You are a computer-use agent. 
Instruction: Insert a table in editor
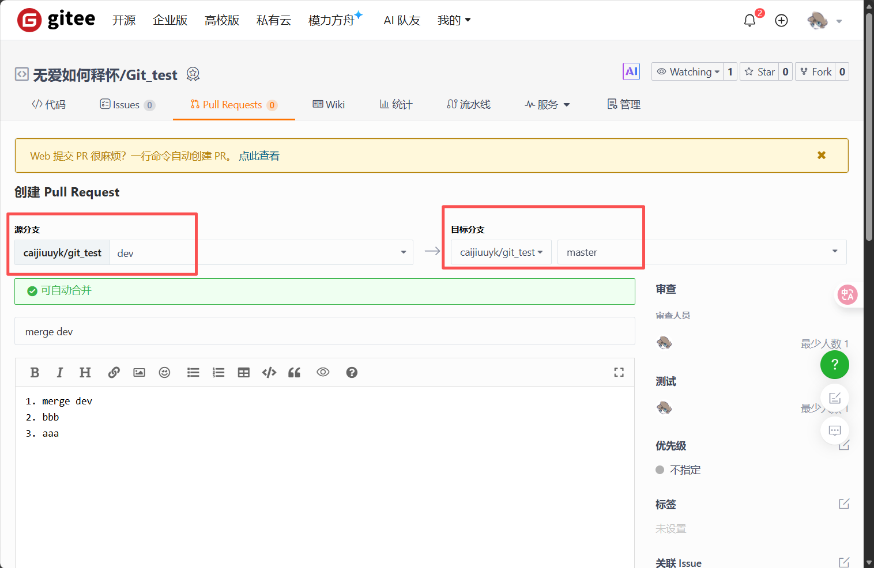[244, 373]
